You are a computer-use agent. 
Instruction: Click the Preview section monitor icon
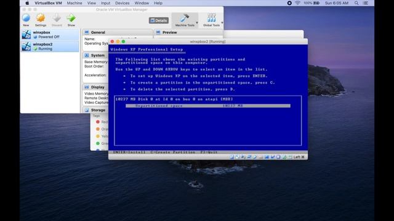pyautogui.click(x=158, y=33)
